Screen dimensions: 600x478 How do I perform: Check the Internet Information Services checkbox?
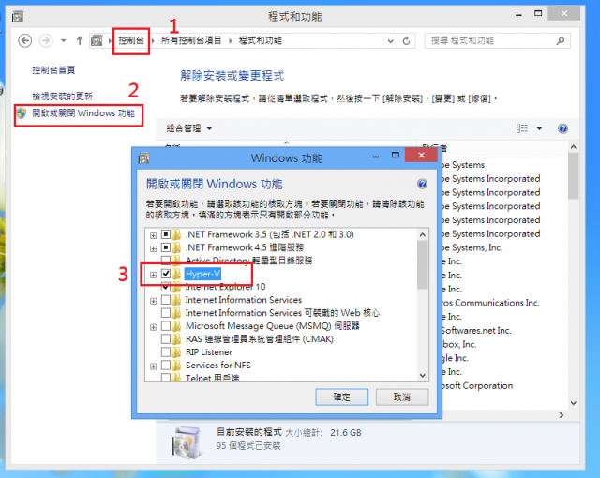[166, 299]
